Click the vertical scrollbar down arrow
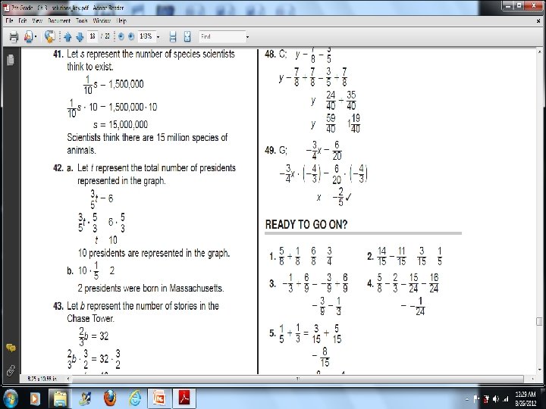Viewport: 546px width, 409px height. [539, 370]
